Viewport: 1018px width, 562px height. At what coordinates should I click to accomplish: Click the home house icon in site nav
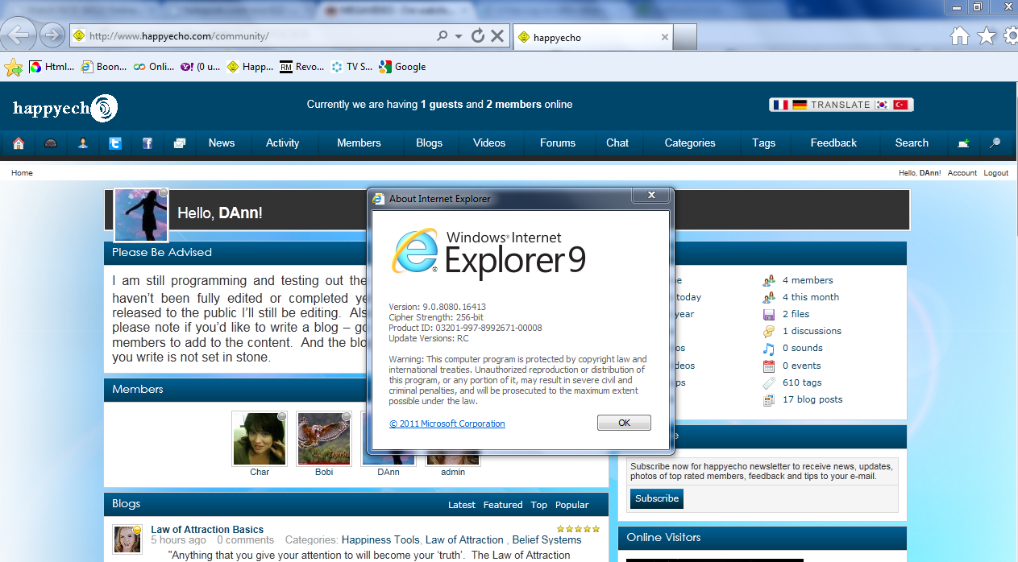pyautogui.click(x=19, y=143)
